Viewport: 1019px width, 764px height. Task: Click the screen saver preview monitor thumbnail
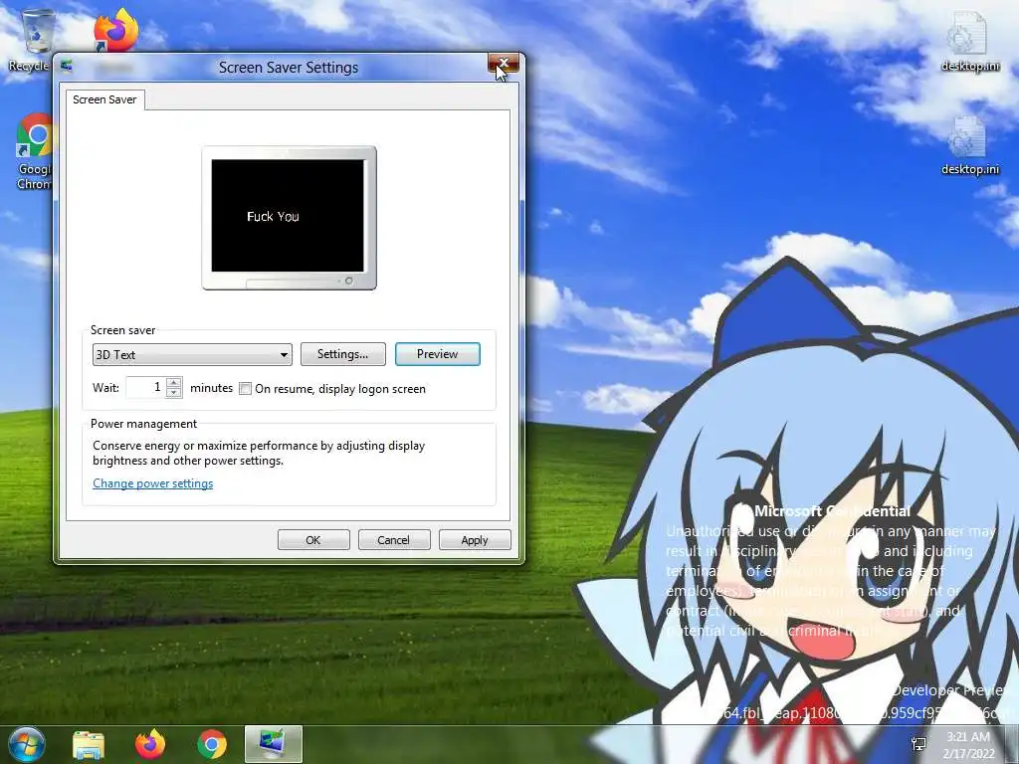(x=289, y=218)
